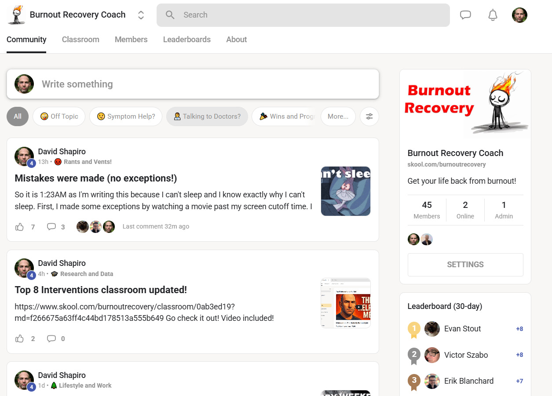This screenshot has height=396, width=552.
Task: Open the feed filter settings icon
Action: tap(369, 116)
